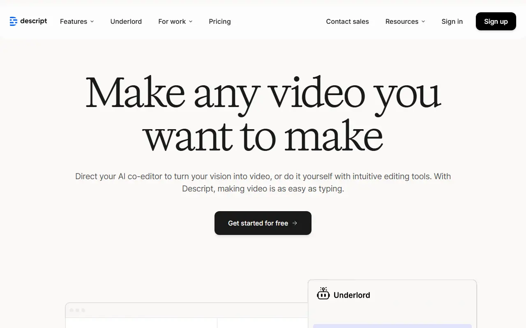Select Pricing in the navigation

219,21
